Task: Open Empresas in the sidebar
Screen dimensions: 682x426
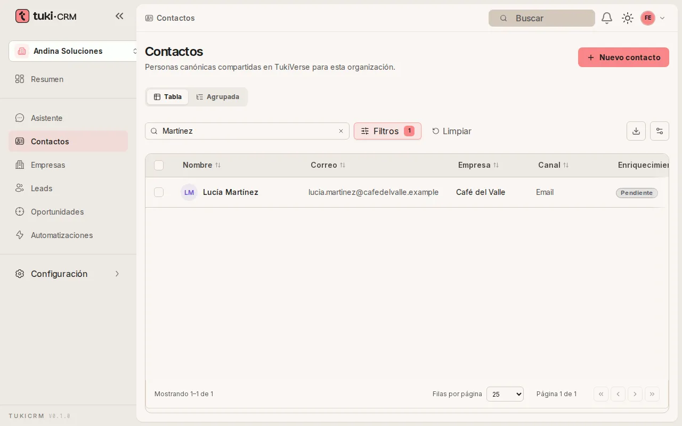Action: point(68,165)
